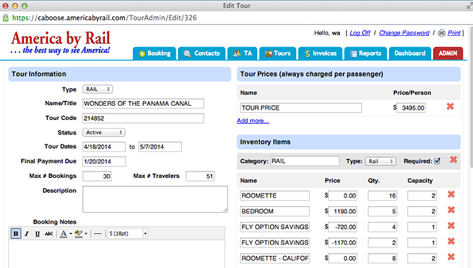
Task: Delete the RAIL category section
Action: (x=453, y=160)
